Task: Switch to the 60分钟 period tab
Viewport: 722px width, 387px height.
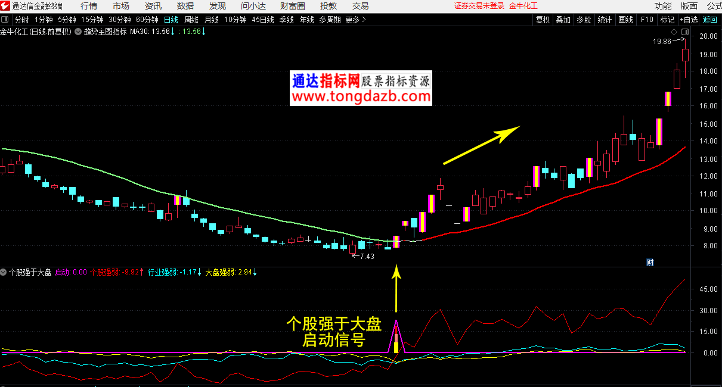Action: (x=147, y=20)
